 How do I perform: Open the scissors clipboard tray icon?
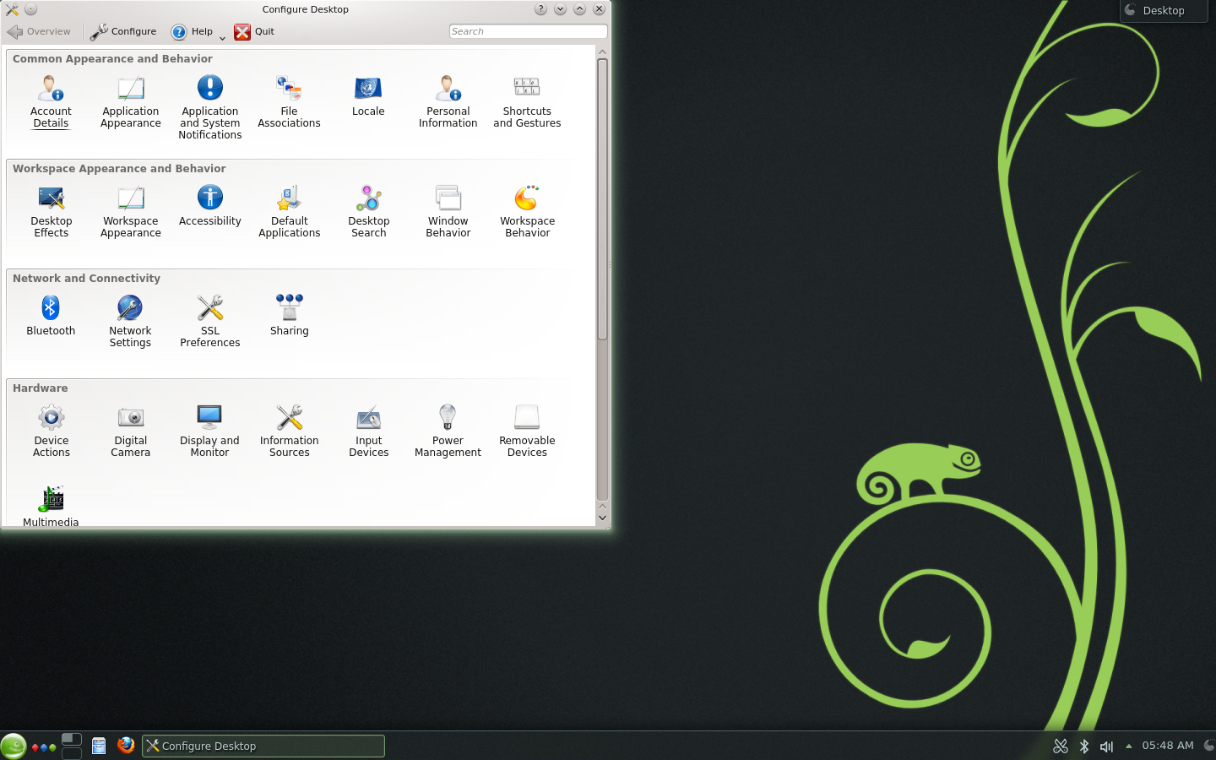click(1061, 746)
